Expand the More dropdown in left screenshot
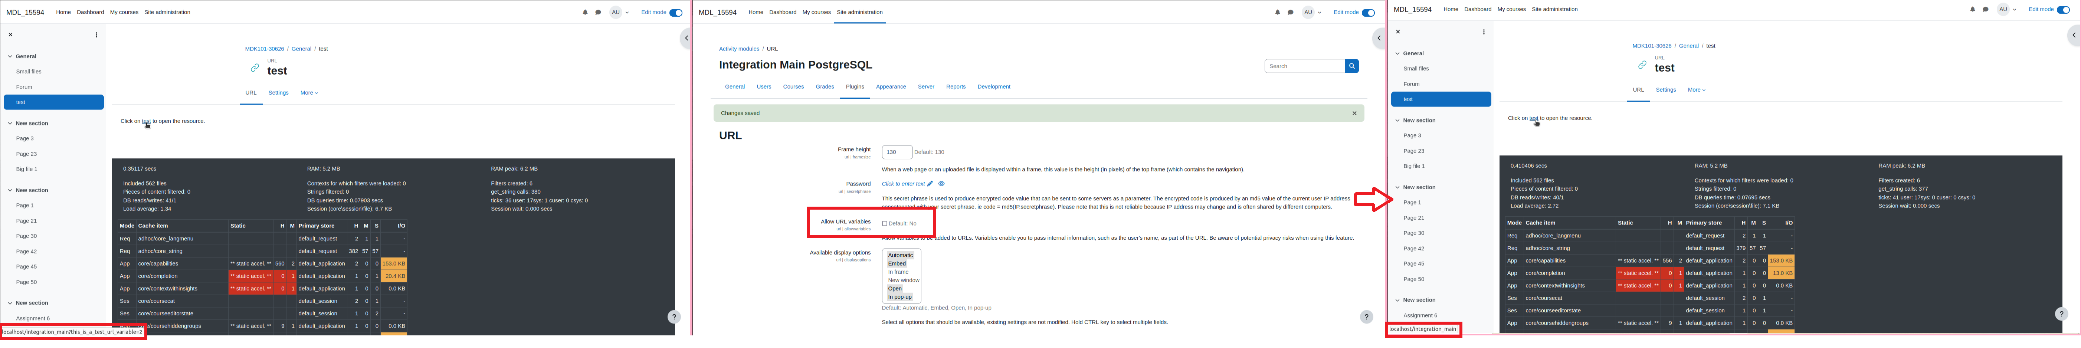This screenshot has height=348, width=2081. point(309,93)
